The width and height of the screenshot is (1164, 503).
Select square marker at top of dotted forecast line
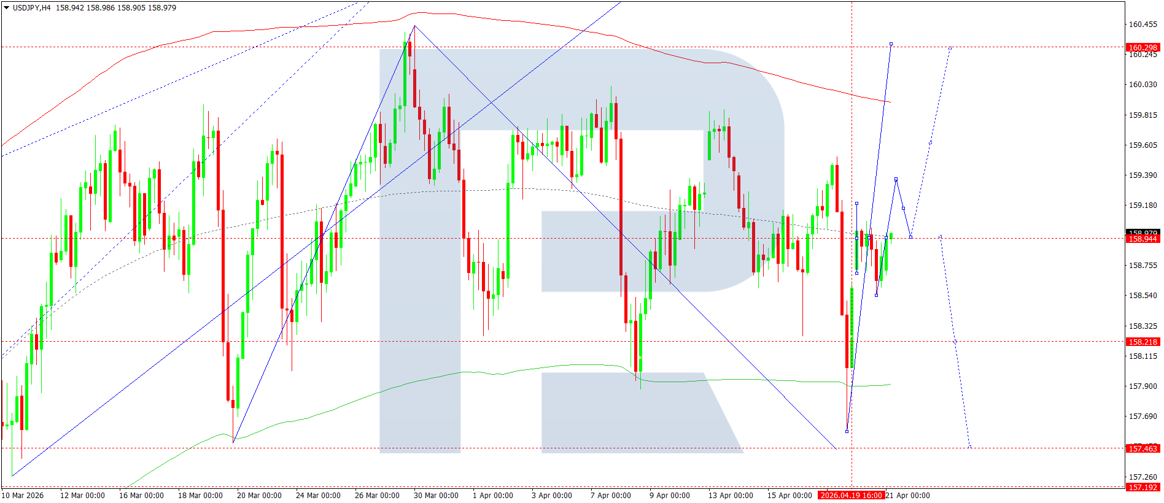click(x=950, y=48)
